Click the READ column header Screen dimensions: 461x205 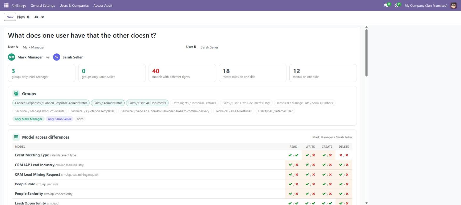[293, 147]
